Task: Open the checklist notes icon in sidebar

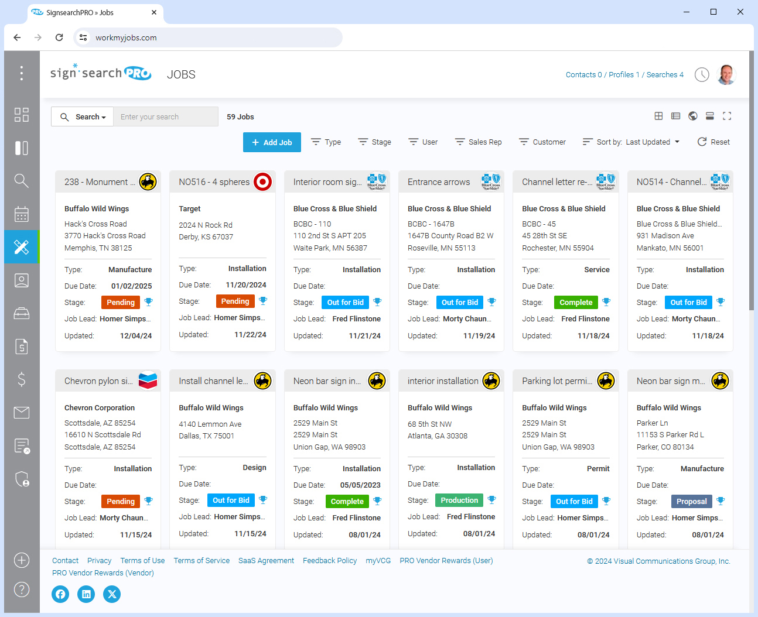Action: click(x=22, y=446)
